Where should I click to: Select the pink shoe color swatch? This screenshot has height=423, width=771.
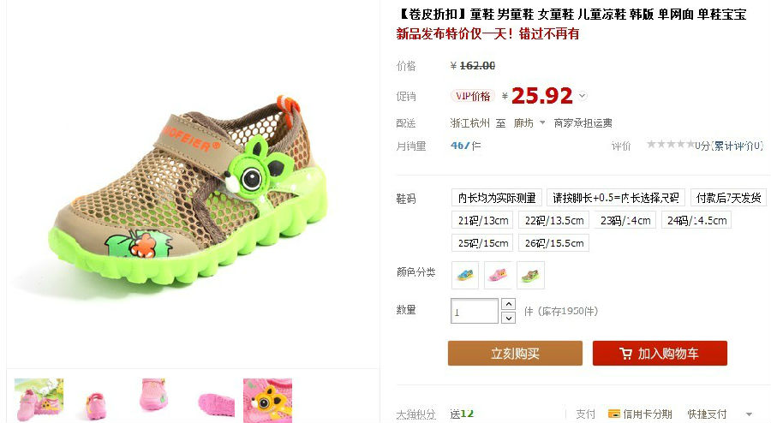pos(498,275)
